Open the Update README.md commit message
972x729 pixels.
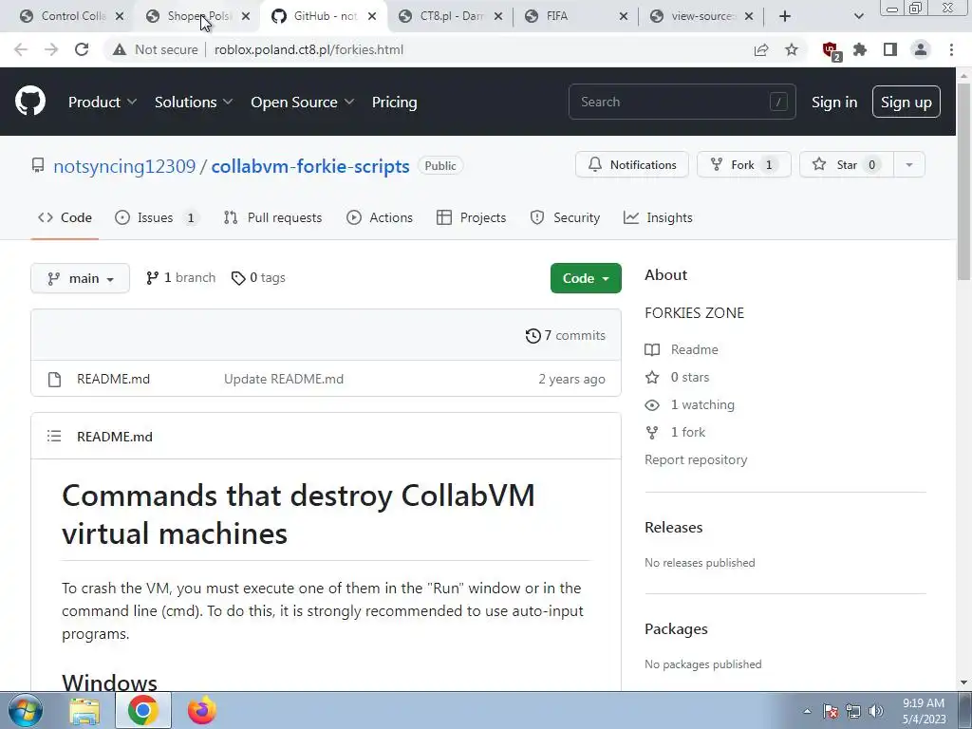[283, 380]
